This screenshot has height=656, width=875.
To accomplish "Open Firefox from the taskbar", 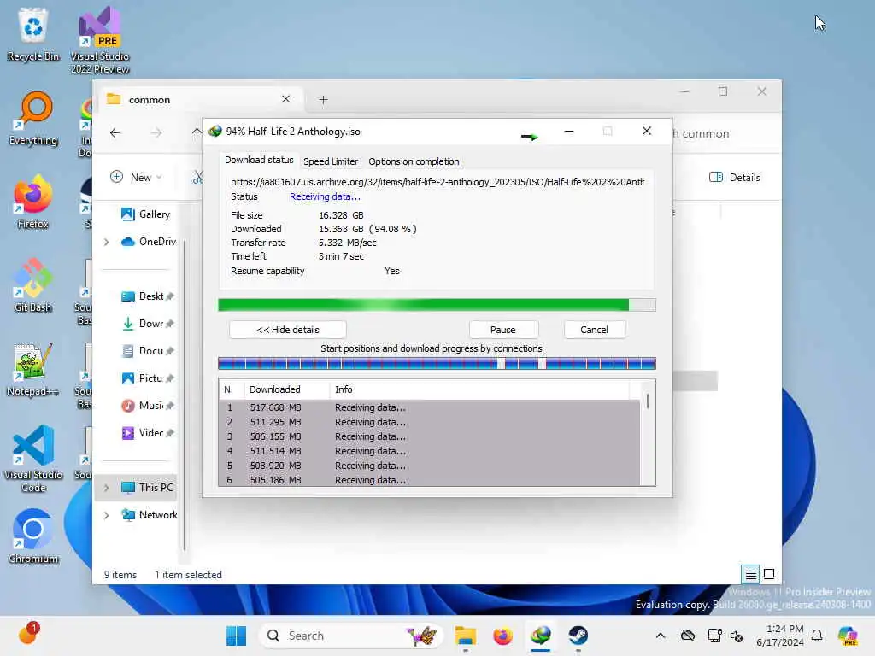I will pyautogui.click(x=502, y=635).
